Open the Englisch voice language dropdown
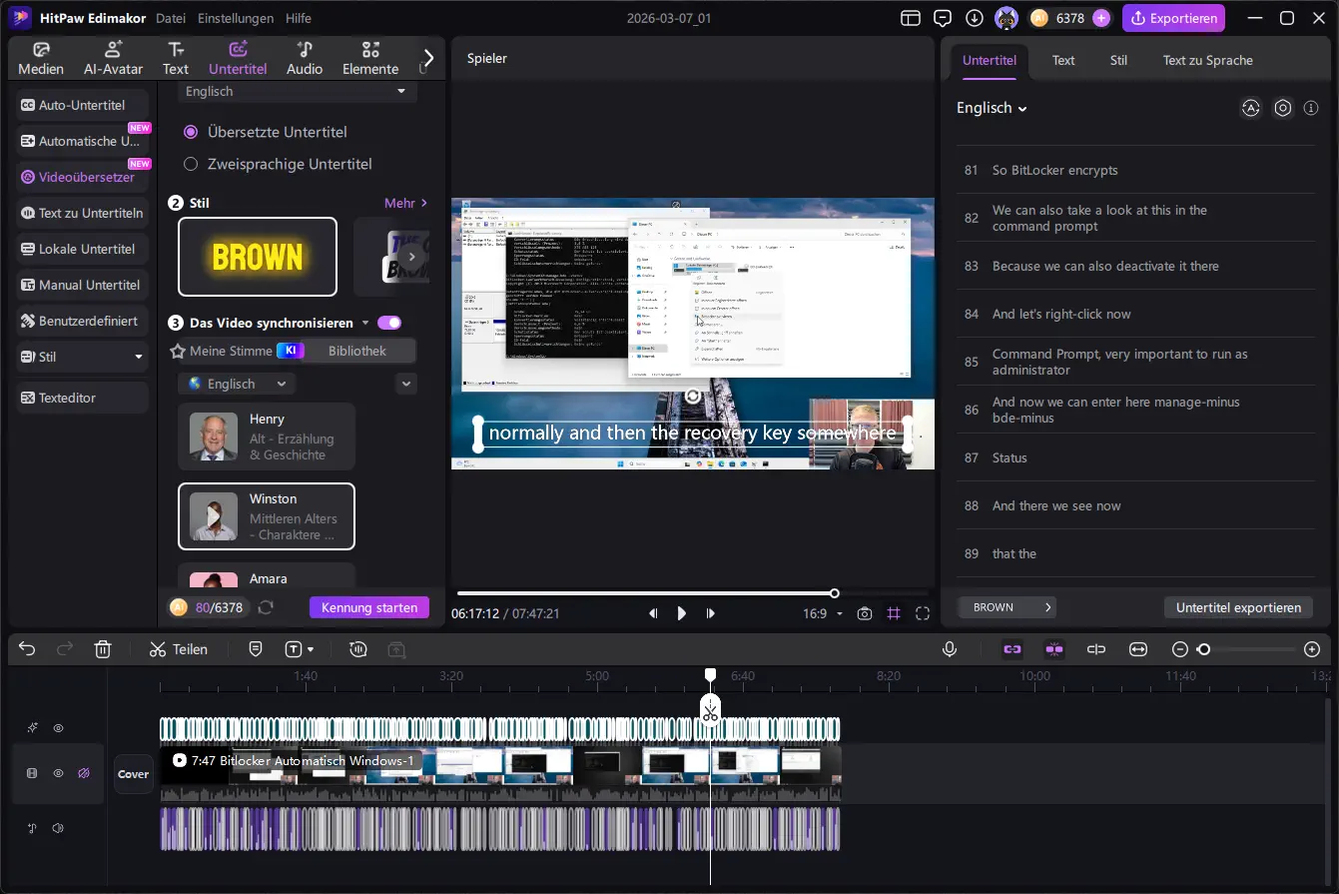Image resolution: width=1339 pixels, height=894 pixels. coord(238,384)
